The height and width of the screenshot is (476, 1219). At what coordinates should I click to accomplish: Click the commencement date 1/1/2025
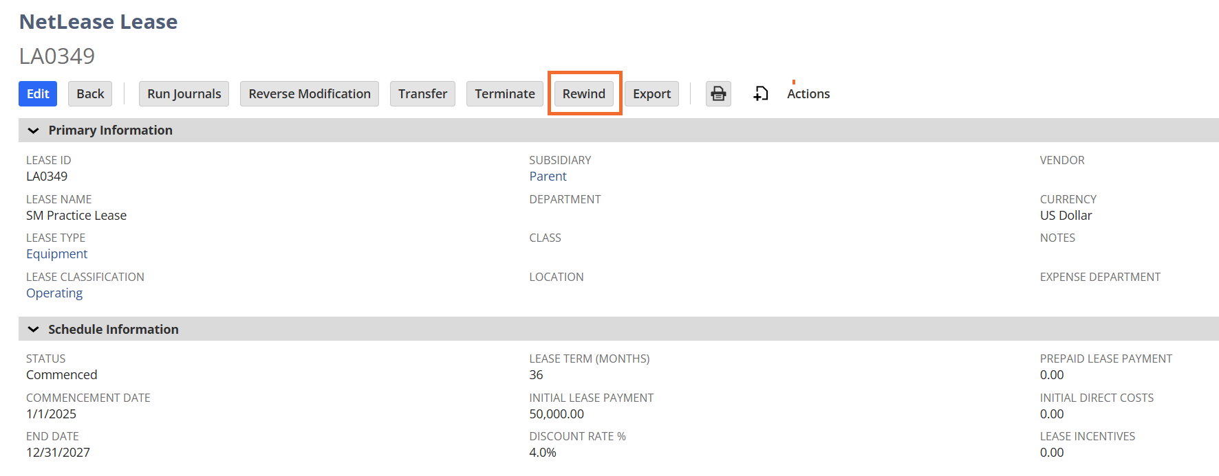(52, 414)
